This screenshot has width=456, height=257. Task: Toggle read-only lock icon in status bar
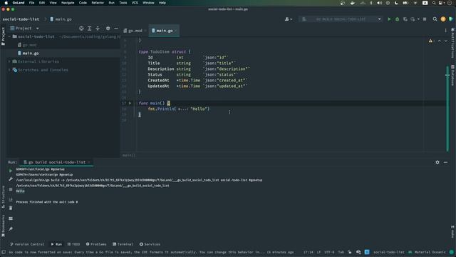350,252
